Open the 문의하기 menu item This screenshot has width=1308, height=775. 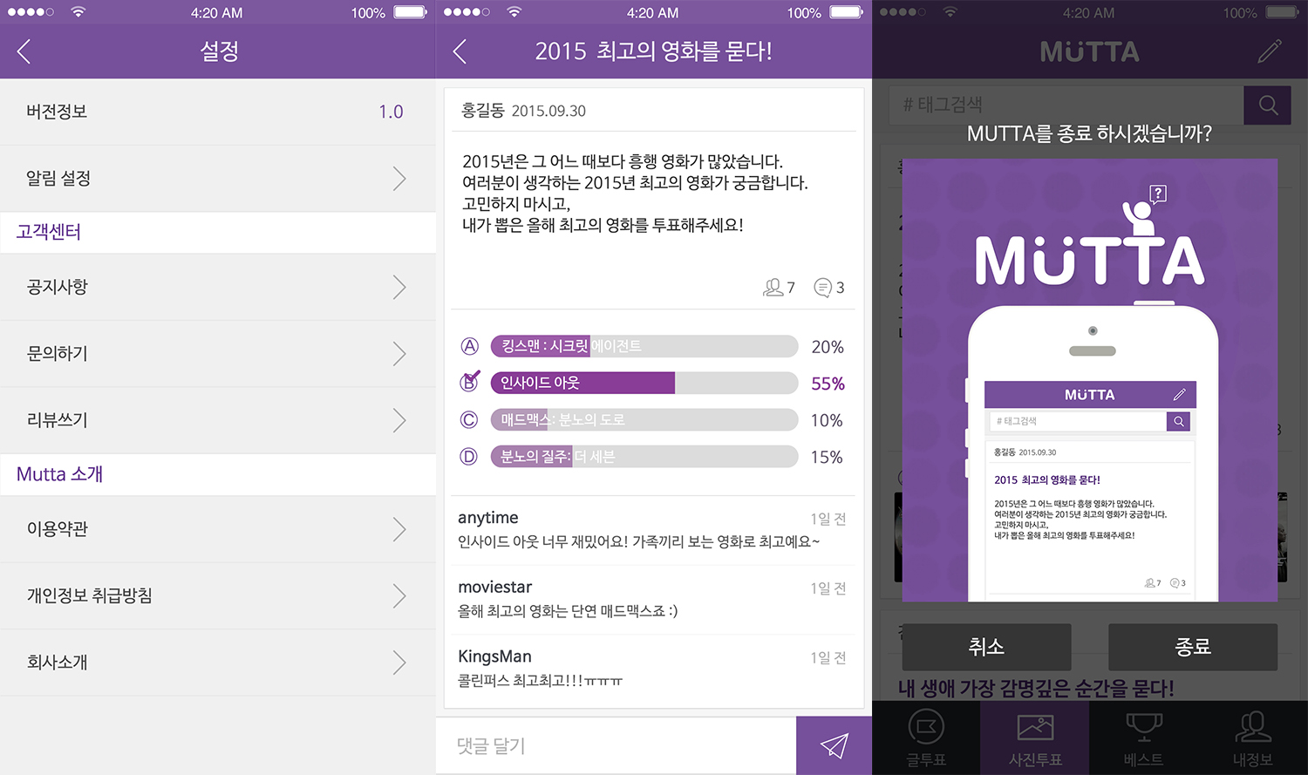click(x=218, y=353)
